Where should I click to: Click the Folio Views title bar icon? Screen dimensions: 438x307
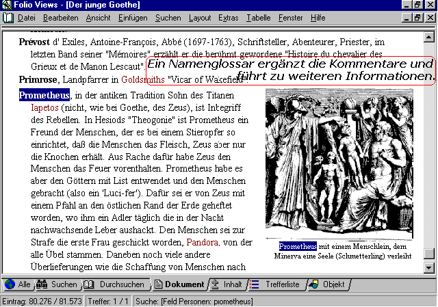6,5
